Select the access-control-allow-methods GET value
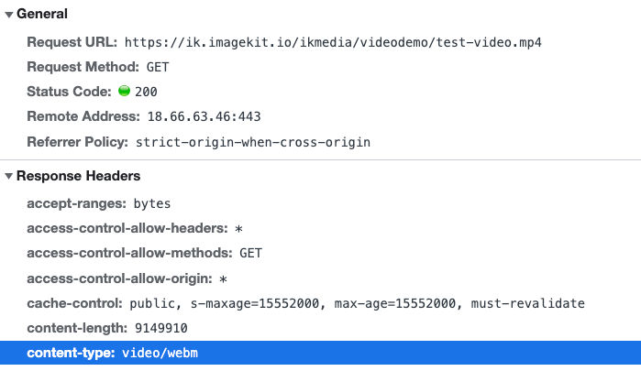Viewport: 641px width, 371px height. (x=250, y=254)
